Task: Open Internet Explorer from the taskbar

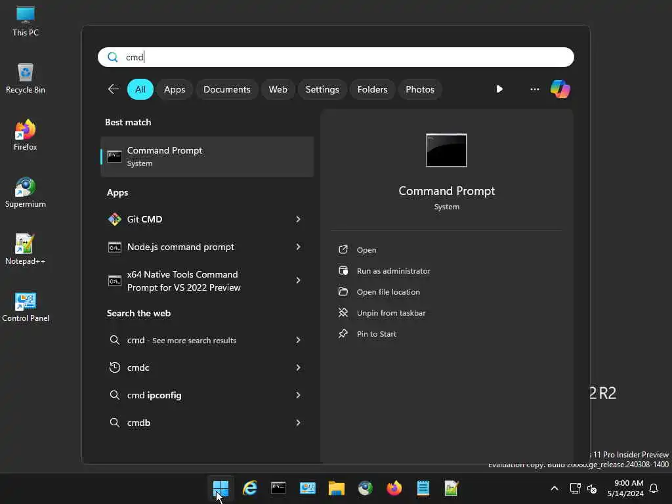Action: 250,488
